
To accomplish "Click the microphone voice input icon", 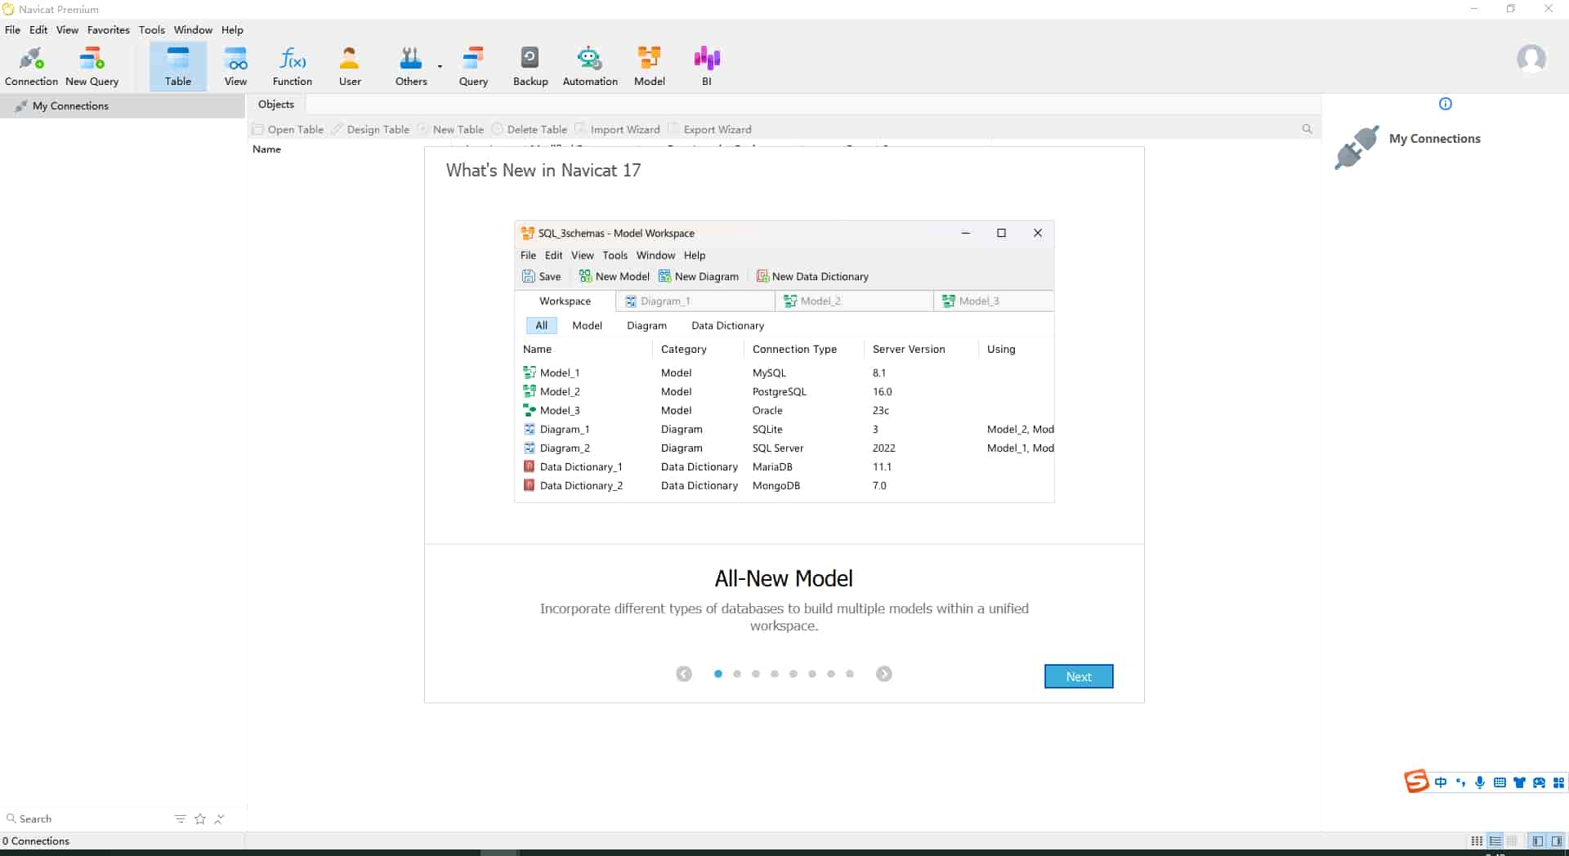I will coord(1480,782).
